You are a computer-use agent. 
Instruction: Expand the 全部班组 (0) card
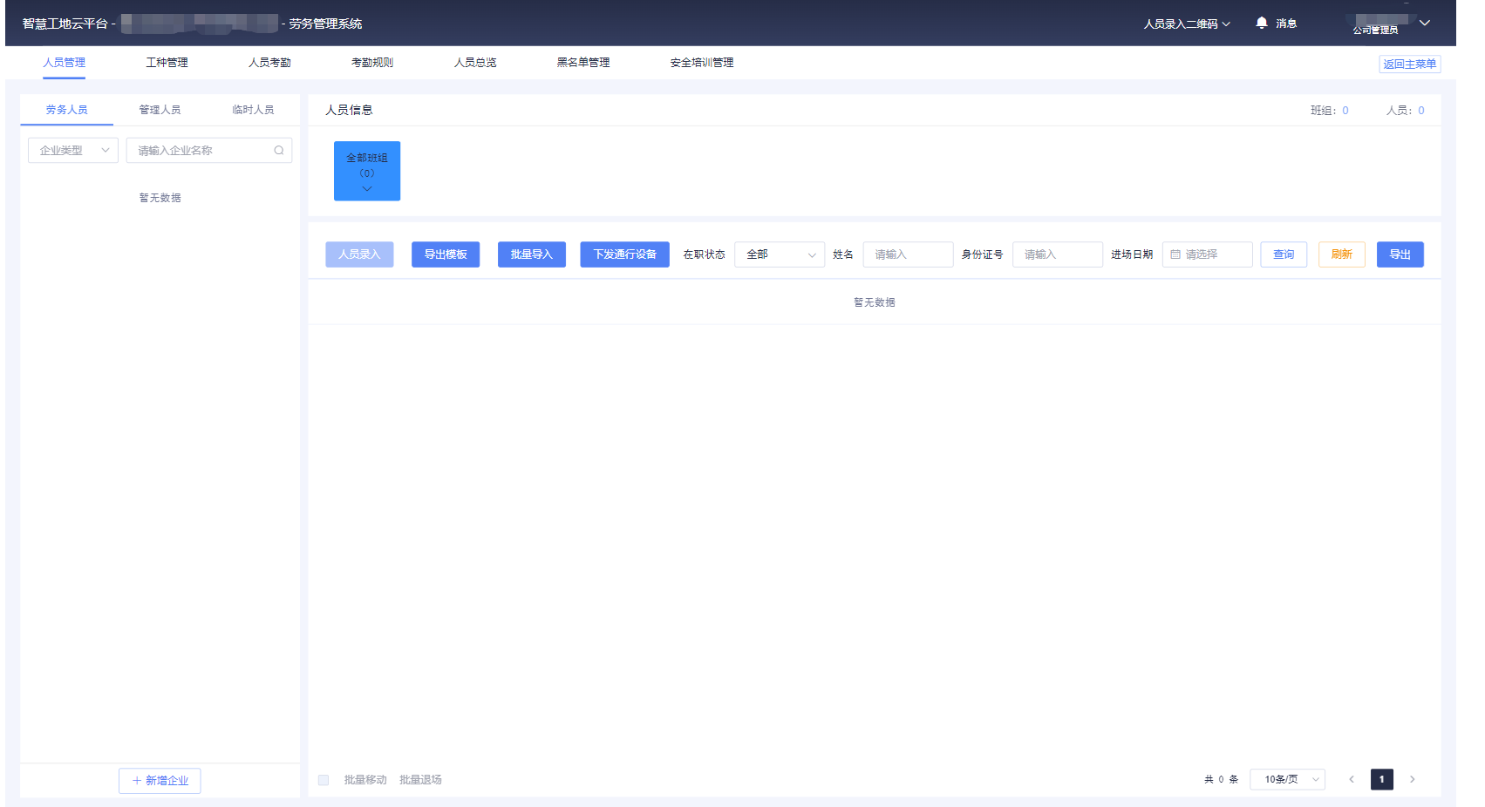(367, 171)
